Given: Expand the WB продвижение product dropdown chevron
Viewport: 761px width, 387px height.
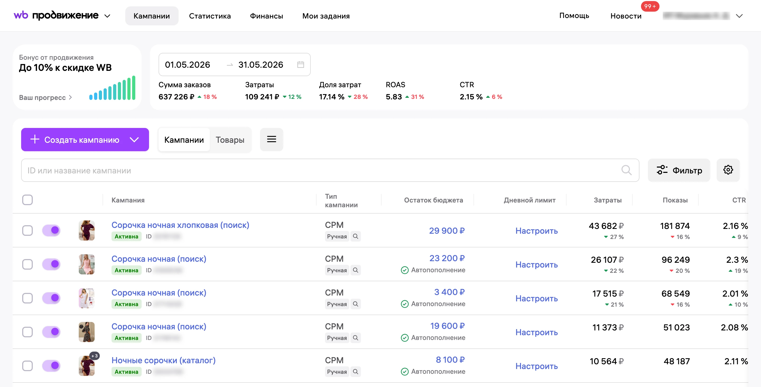Looking at the screenshot, I should coord(108,16).
